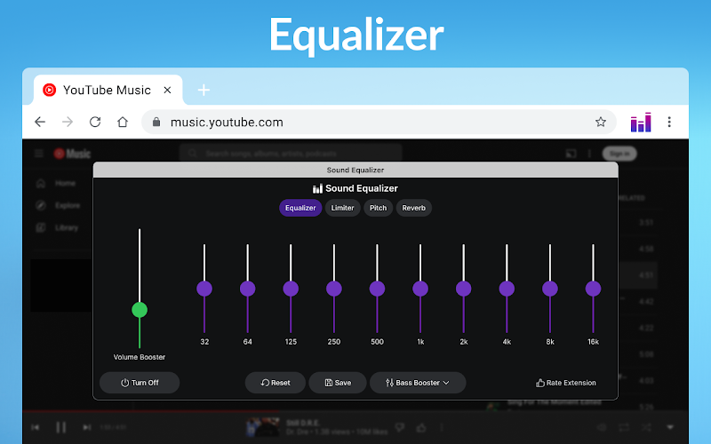Viewport: 711px width, 444px height.
Task: Open a new tab with the plus button
Action: click(x=204, y=91)
